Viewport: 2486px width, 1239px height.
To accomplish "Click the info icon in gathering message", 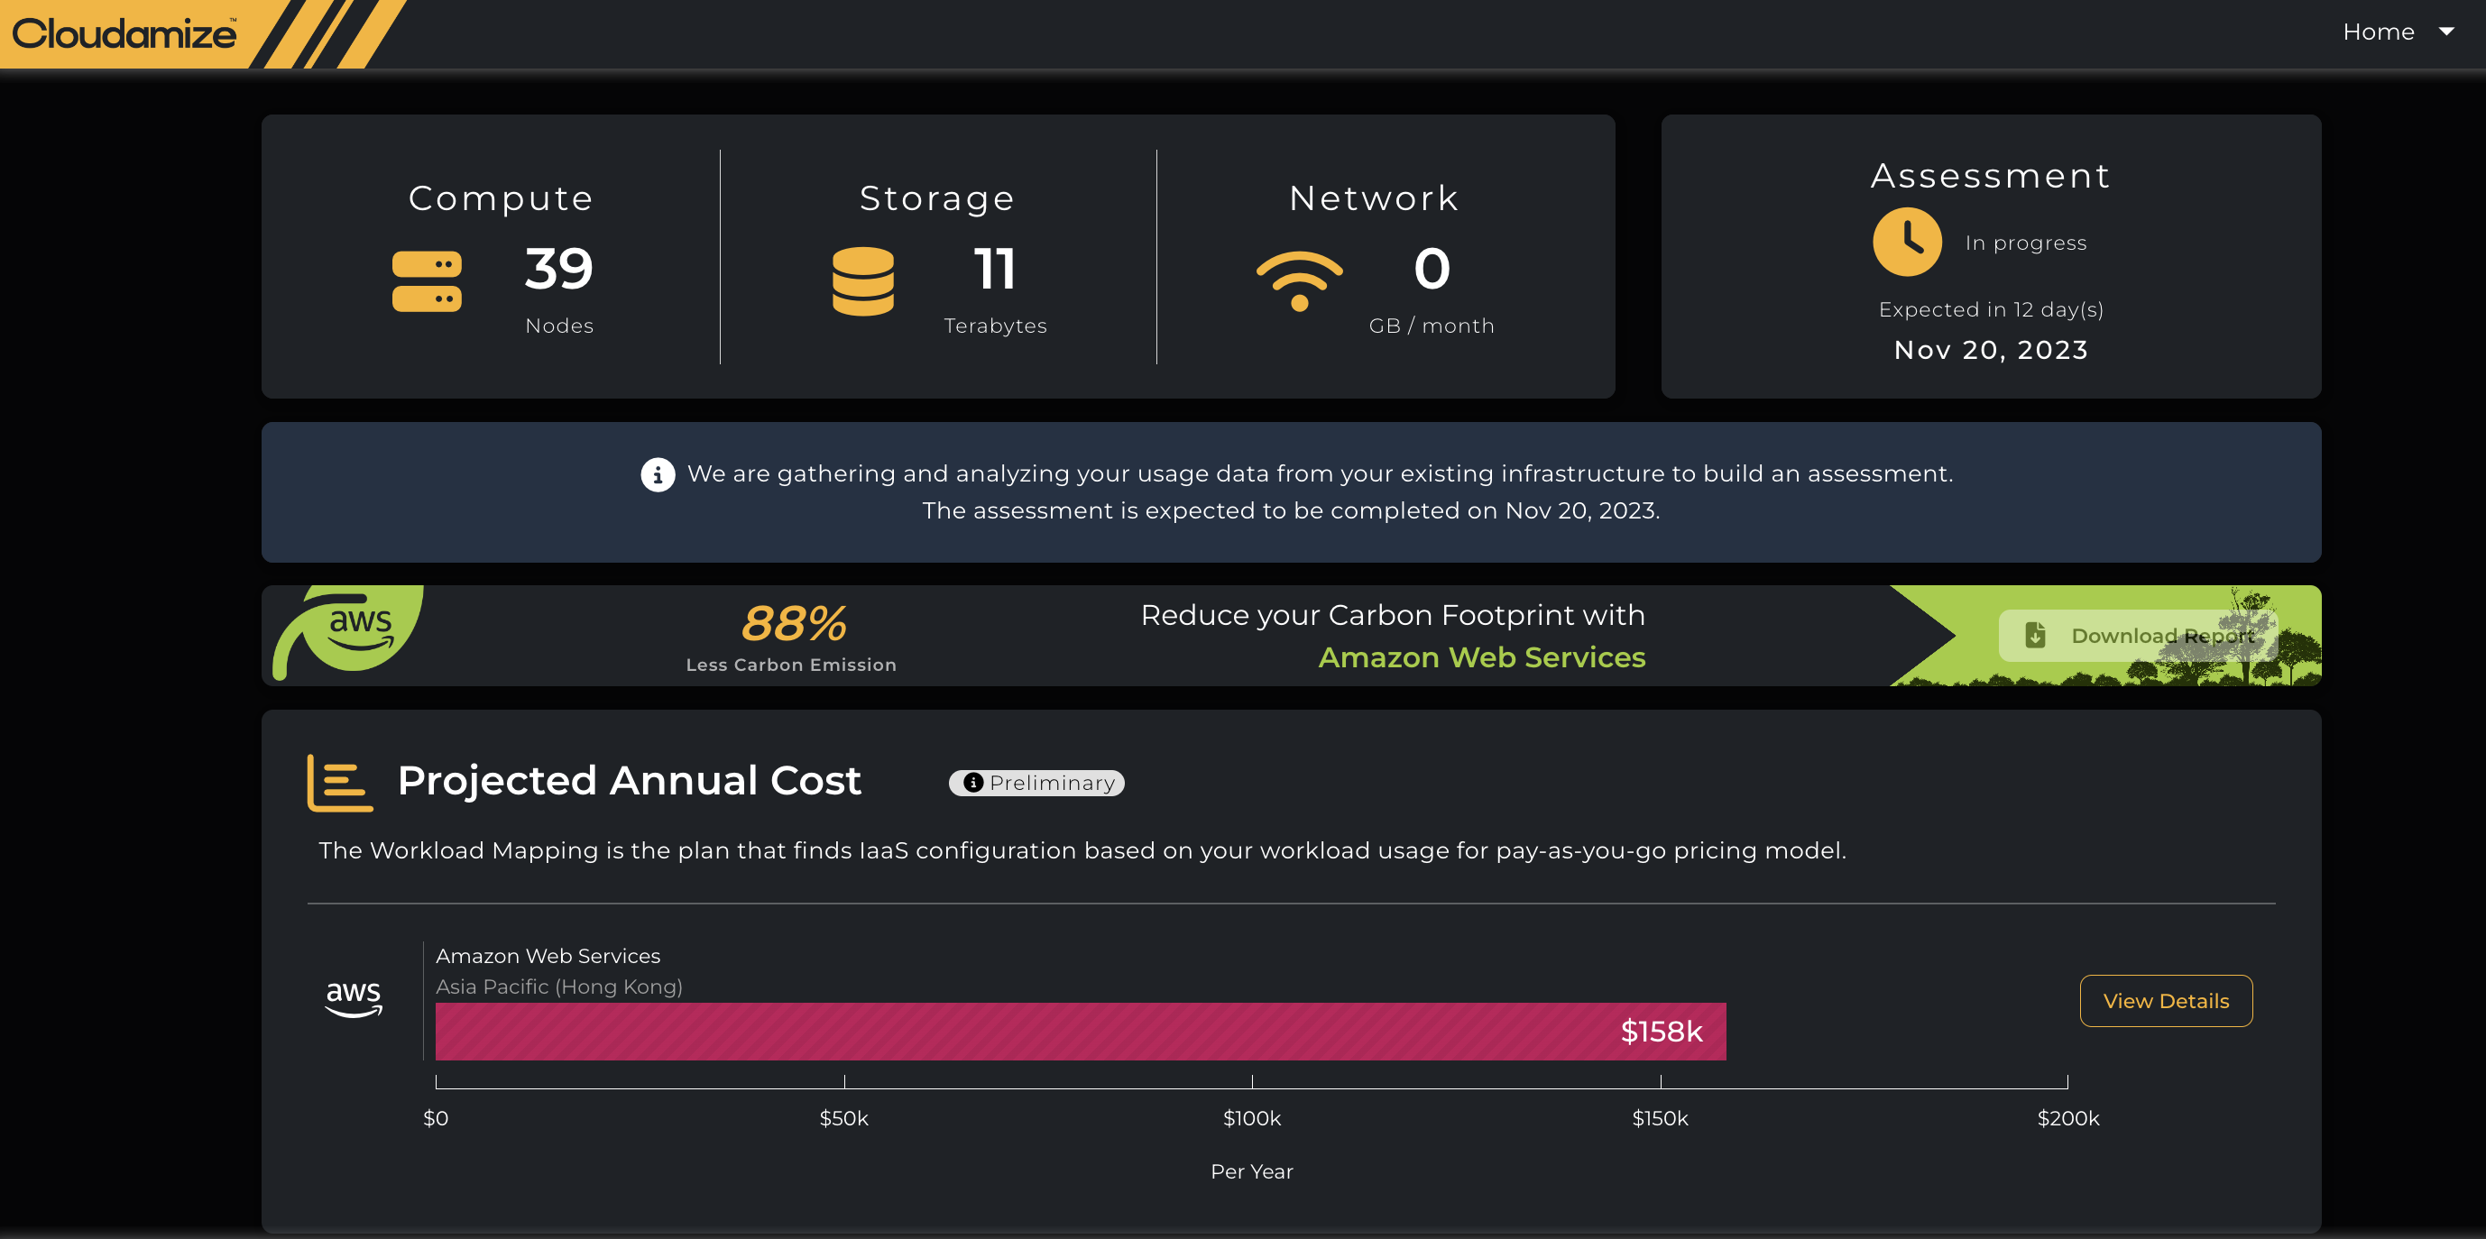I will coord(658,474).
